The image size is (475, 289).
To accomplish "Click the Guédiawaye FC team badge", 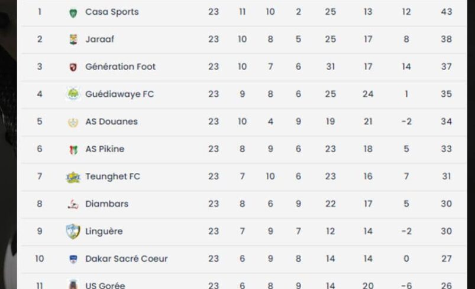I will pos(73,94).
